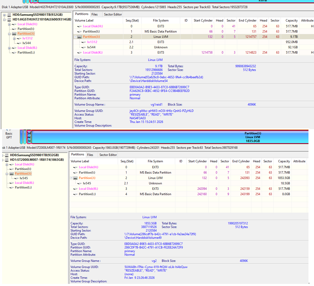Collapse Partition(J:) table row above lv1312

(x=75, y=37)
